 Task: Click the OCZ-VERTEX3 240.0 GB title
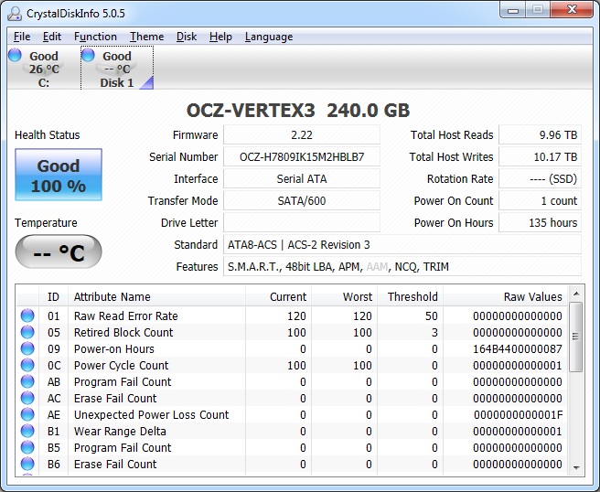297,111
